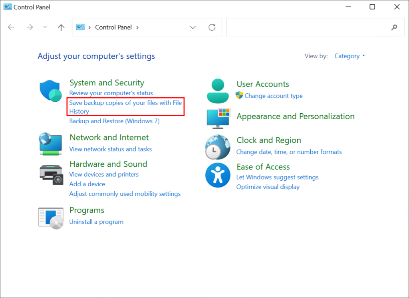Open Adjust commonly used mobility settings
The image size is (409, 298).
pos(125,194)
